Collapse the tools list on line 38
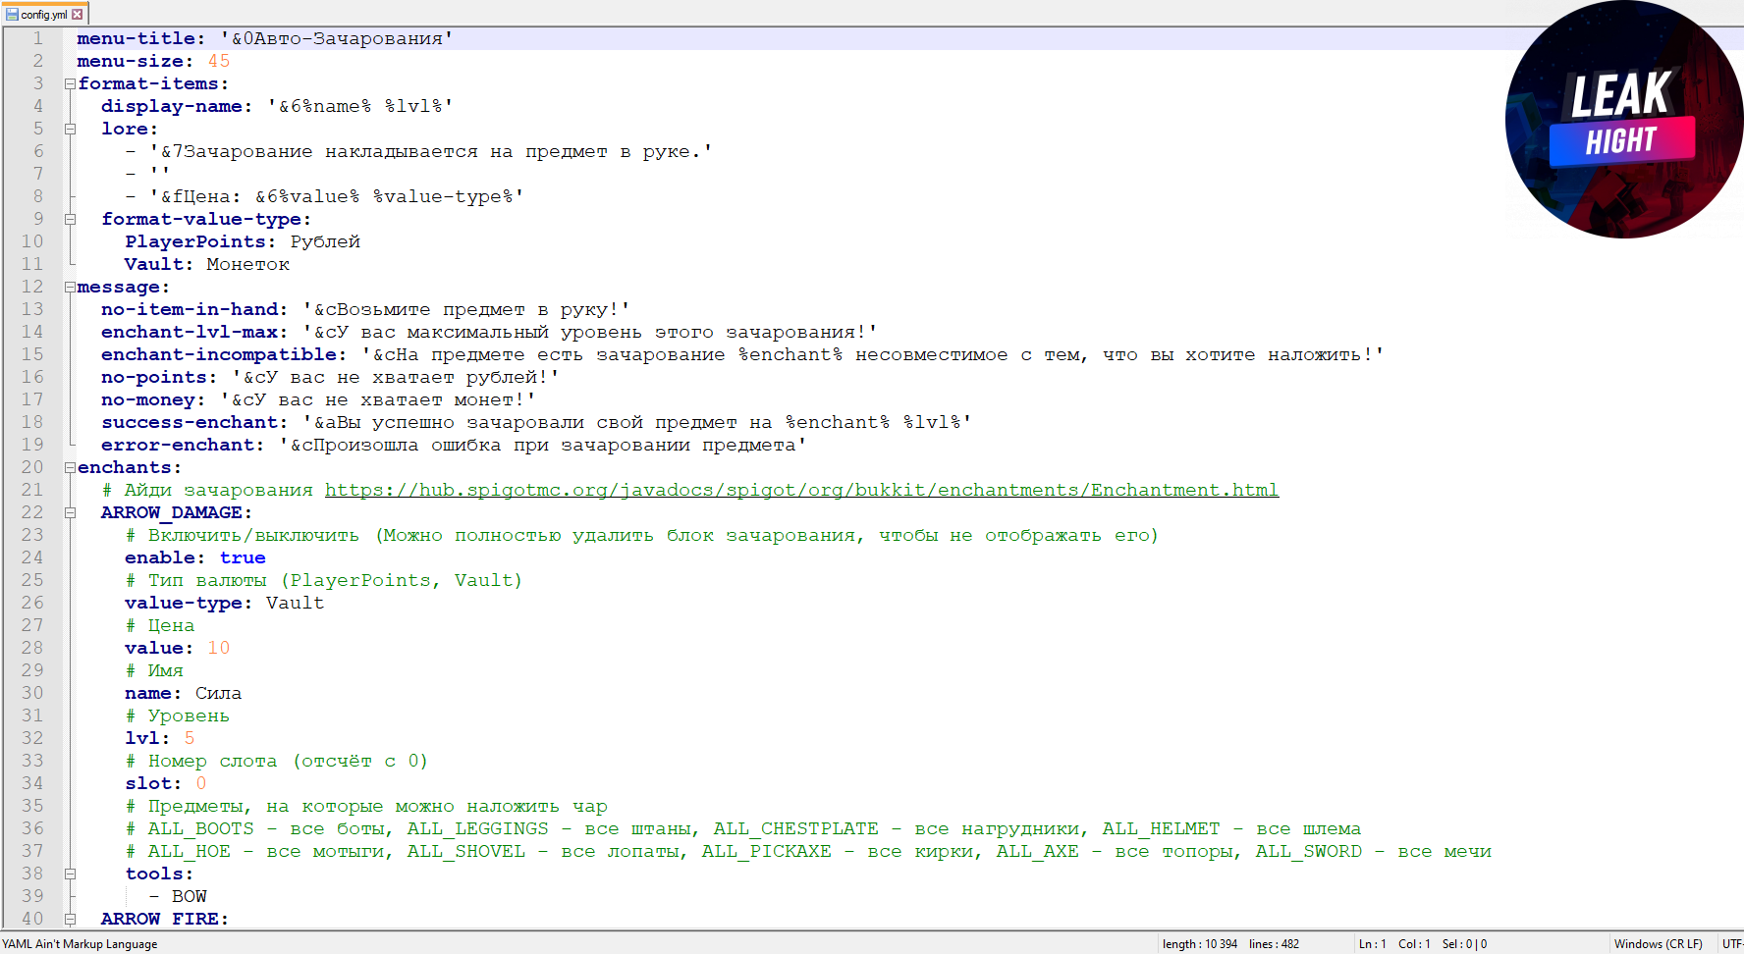The width and height of the screenshot is (1744, 954). point(70,874)
